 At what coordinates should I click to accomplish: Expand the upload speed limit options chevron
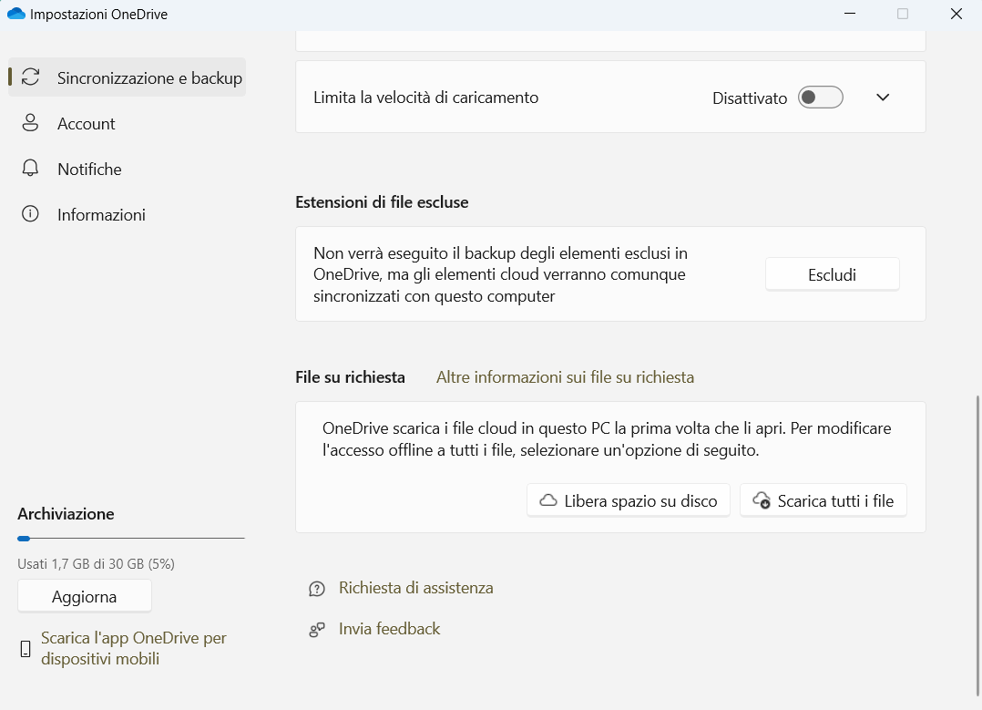click(883, 98)
